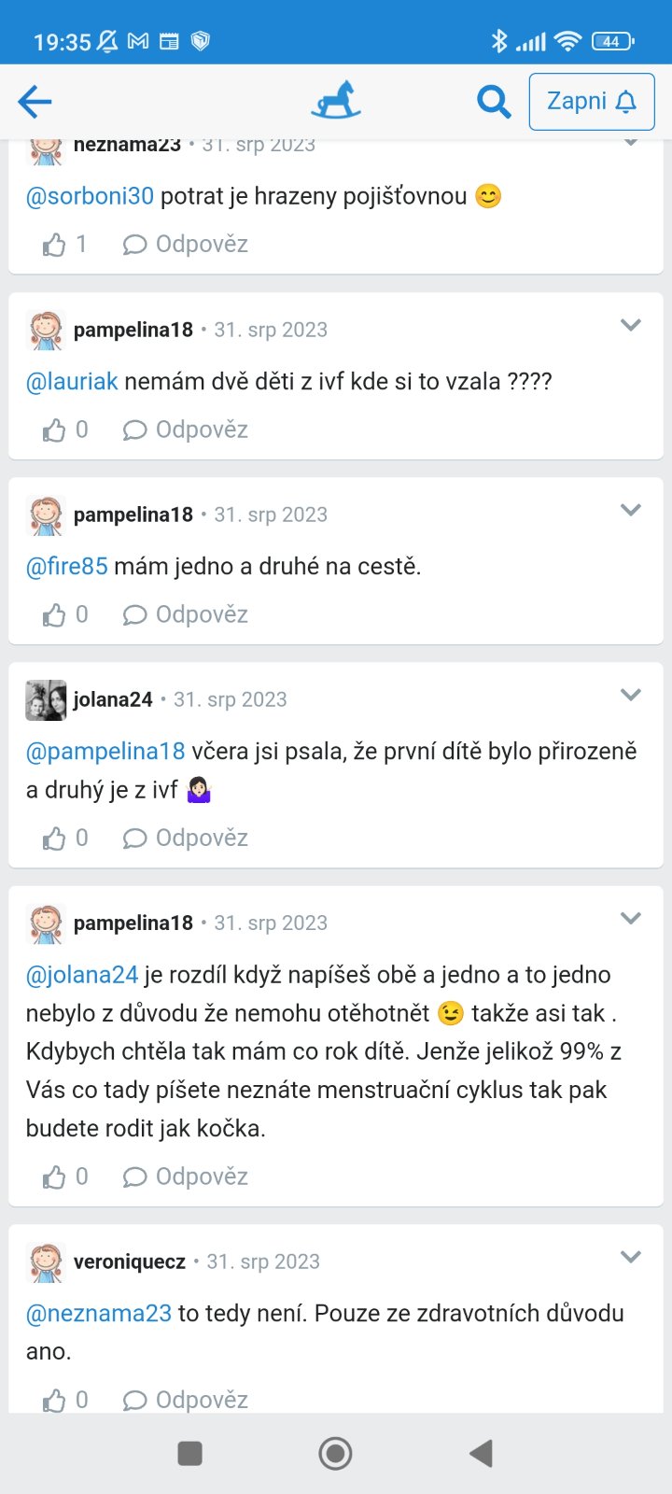The width and height of the screenshot is (672, 1494).
Task: Tap the Zapni notifications bell button
Action: (x=592, y=101)
